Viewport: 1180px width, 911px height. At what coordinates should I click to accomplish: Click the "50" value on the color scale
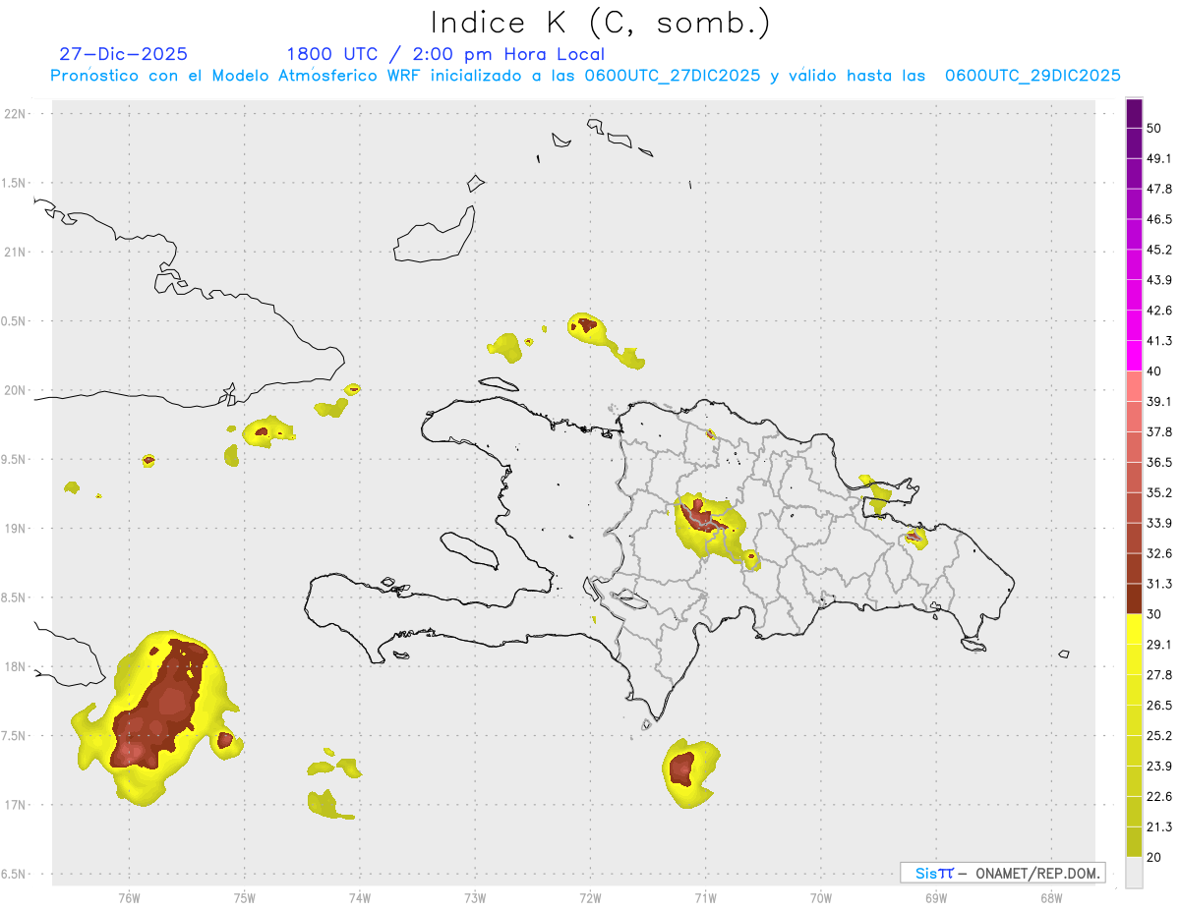point(1154,129)
